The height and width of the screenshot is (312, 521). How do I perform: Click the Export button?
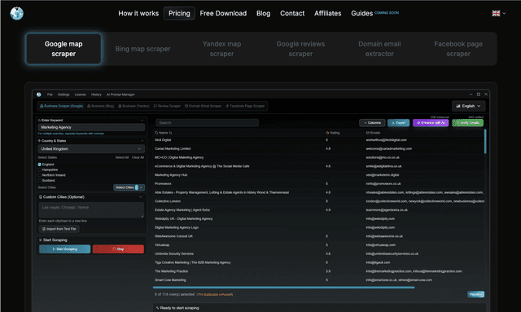click(398, 123)
